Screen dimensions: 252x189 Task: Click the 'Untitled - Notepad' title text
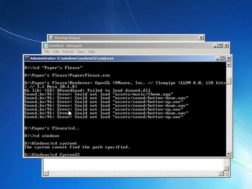point(65,46)
